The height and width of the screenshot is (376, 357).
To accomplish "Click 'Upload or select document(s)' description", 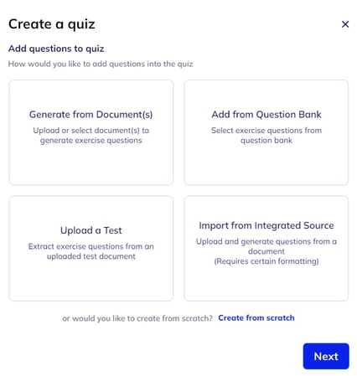I will (x=91, y=136).
